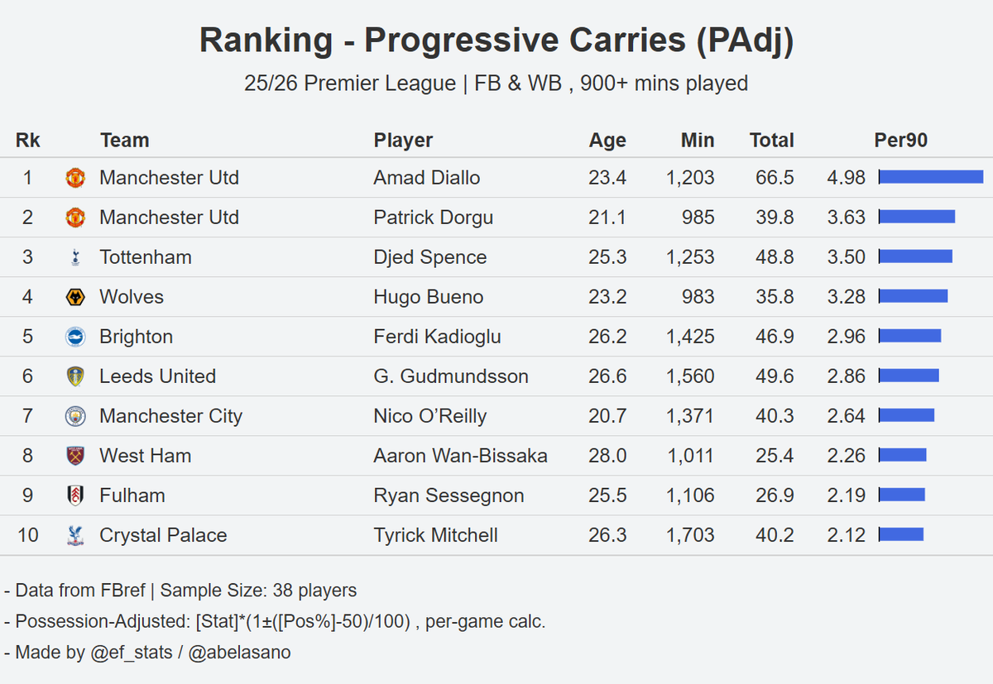The height and width of the screenshot is (684, 993).
Task: Select the Brighton club crest icon
Action: (x=75, y=337)
